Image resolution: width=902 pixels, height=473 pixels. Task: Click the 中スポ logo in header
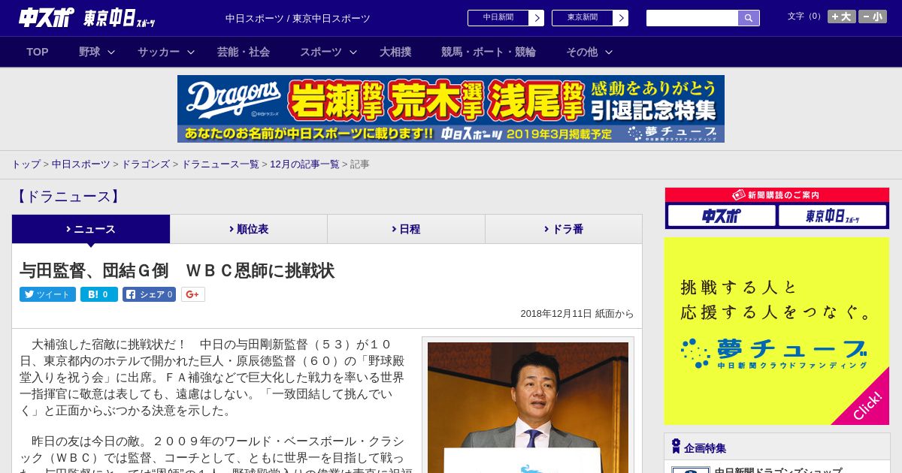pyautogui.click(x=46, y=17)
